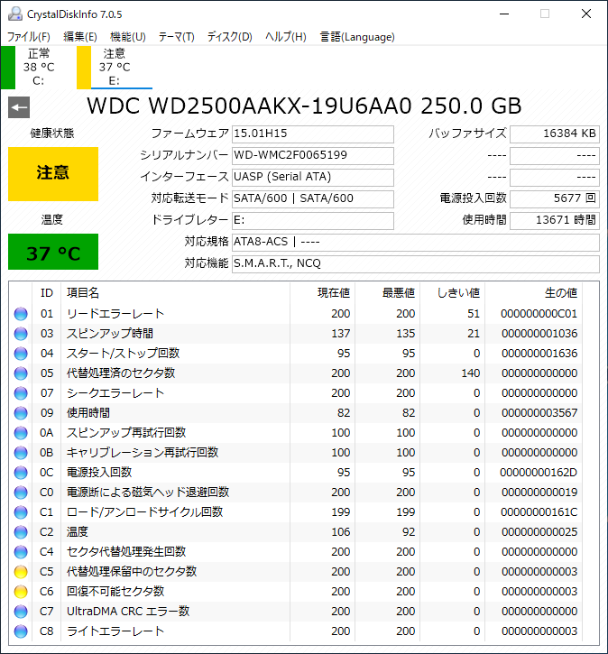608x654 pixels.
Task: Click yellow caution orb for C6 回復不可能セクタ数
Action: click(21, 592)
